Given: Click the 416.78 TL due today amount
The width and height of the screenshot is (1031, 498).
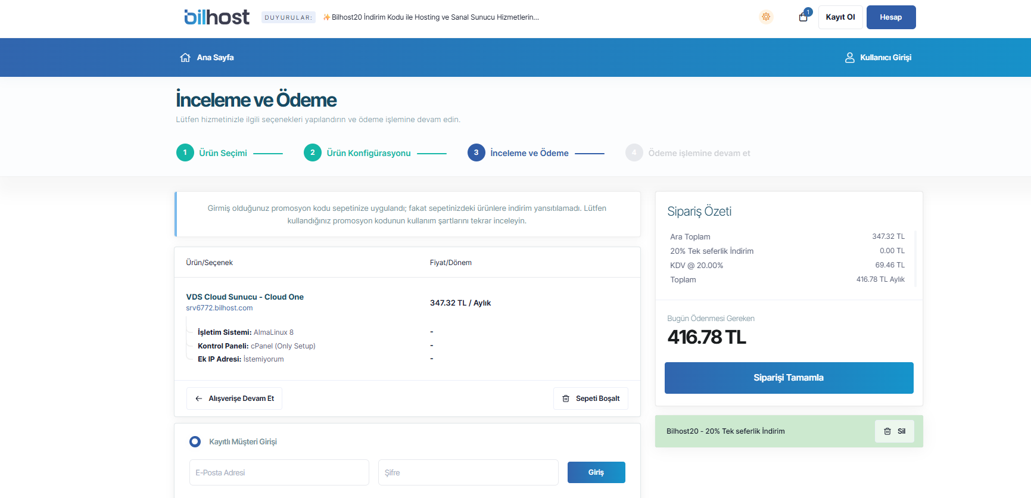Looking at the screenshot, I should [706, 337].
